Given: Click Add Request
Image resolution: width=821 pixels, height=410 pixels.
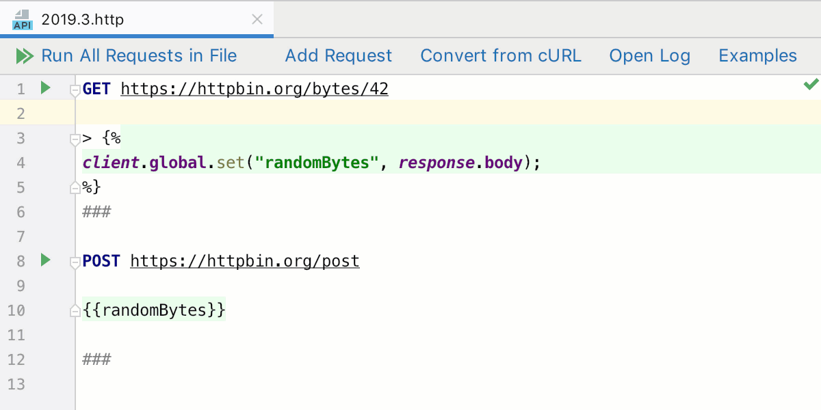Looking at the screenshot, I should [338, 55].
